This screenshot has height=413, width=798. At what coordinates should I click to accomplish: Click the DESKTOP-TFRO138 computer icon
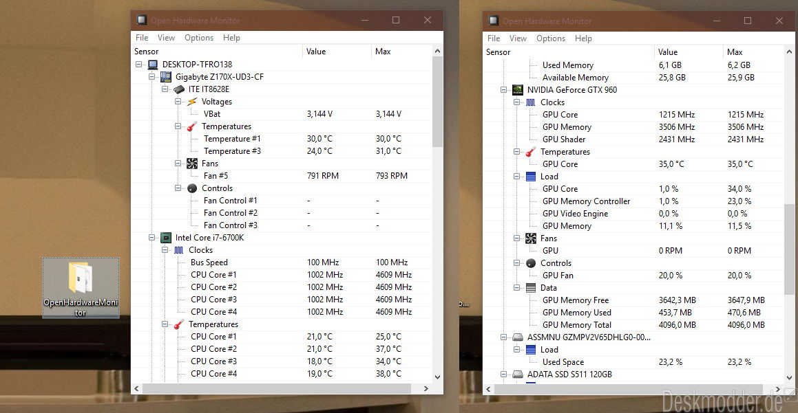[153, 65]
